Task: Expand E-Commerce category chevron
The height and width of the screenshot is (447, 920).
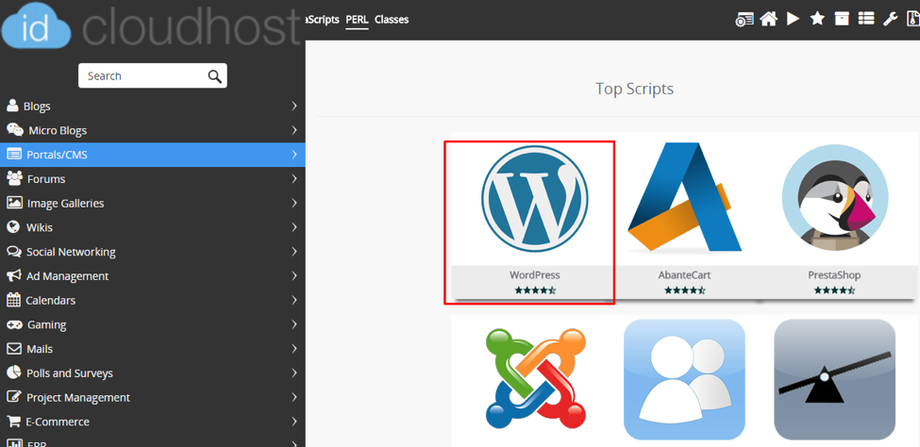Action: click(294, 422)
